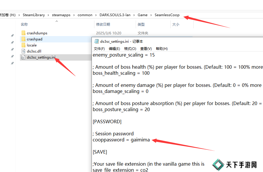Open the 编辑(E) menu in Notepad
The image size is (263, 172).
pos(114,49)
